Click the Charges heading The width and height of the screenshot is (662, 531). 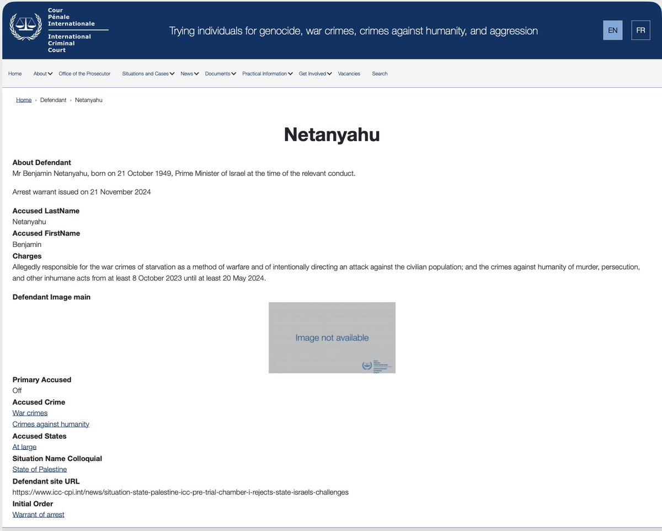tap(27, 256)
